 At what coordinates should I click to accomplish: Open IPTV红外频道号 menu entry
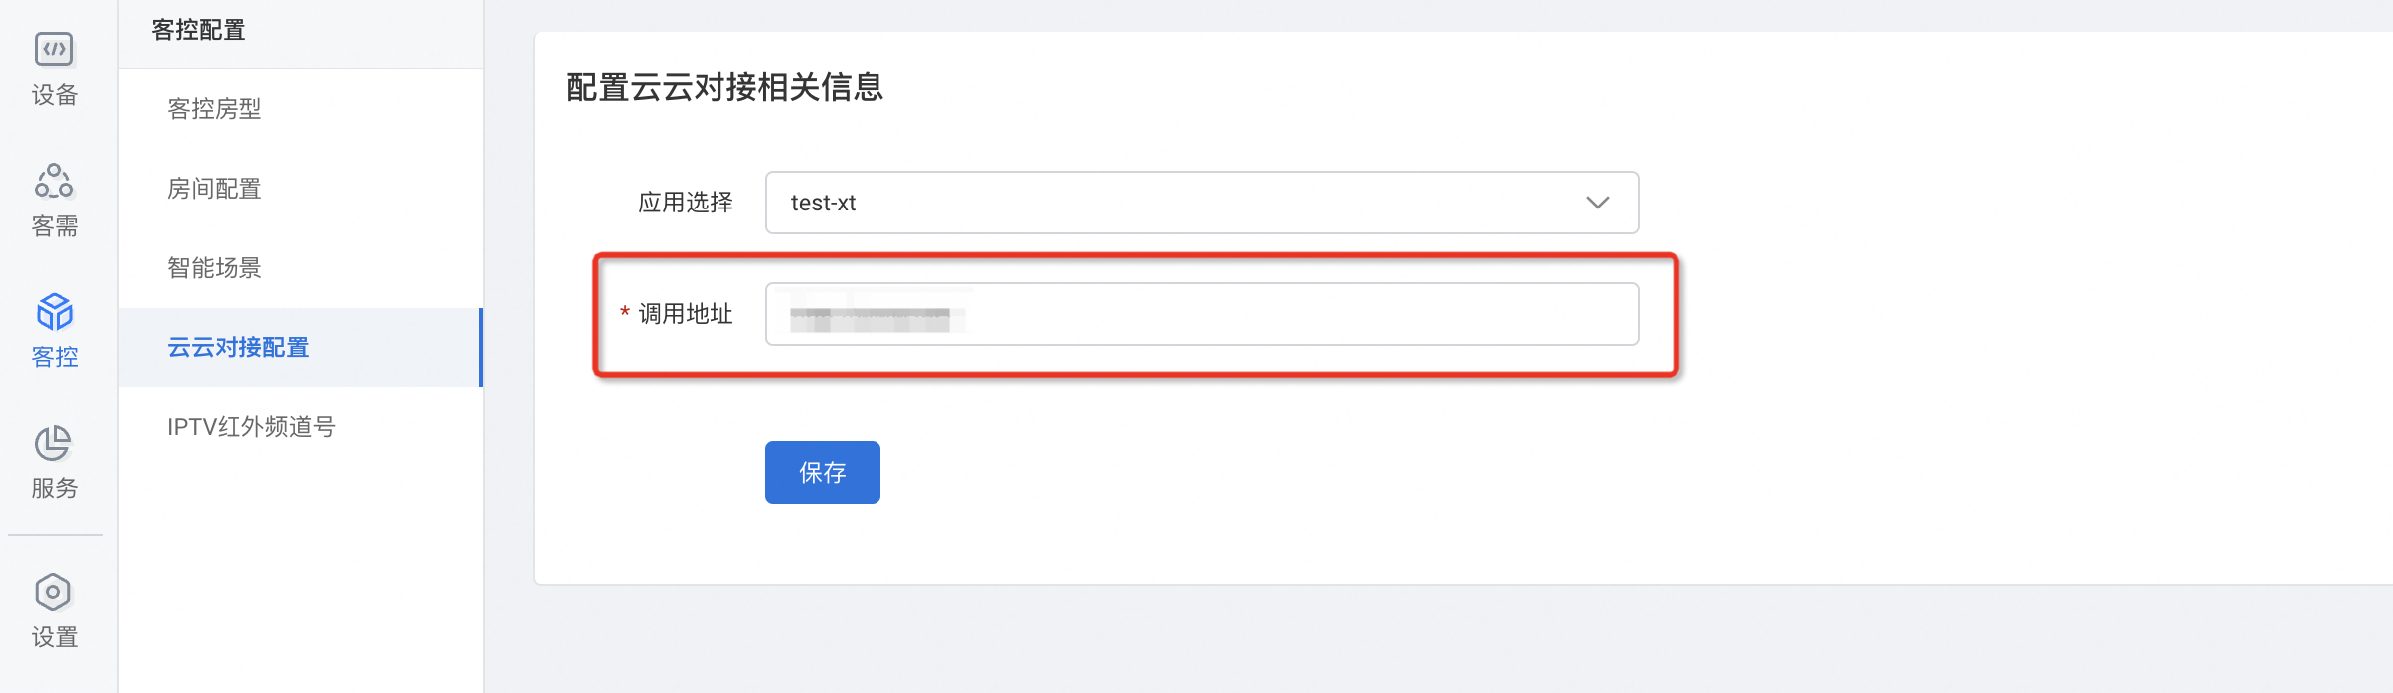click(251, 427)
